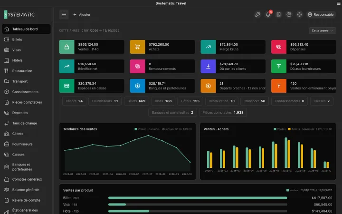
Task: Open the pie chart reports icon
Action: (289, 14)
